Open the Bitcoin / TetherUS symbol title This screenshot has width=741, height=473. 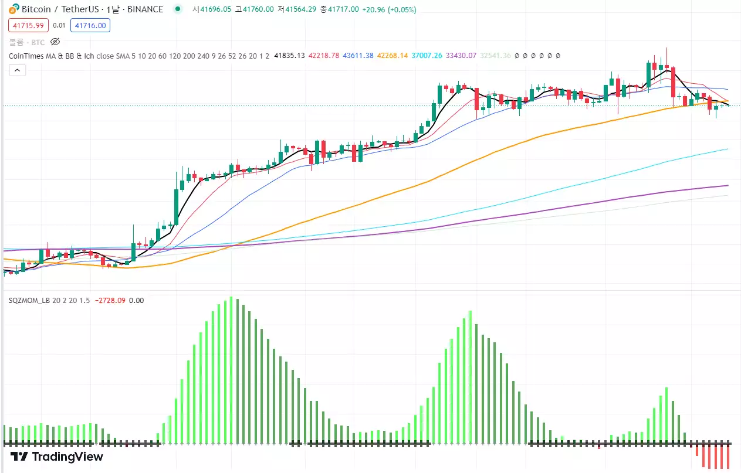pos(92,9)
